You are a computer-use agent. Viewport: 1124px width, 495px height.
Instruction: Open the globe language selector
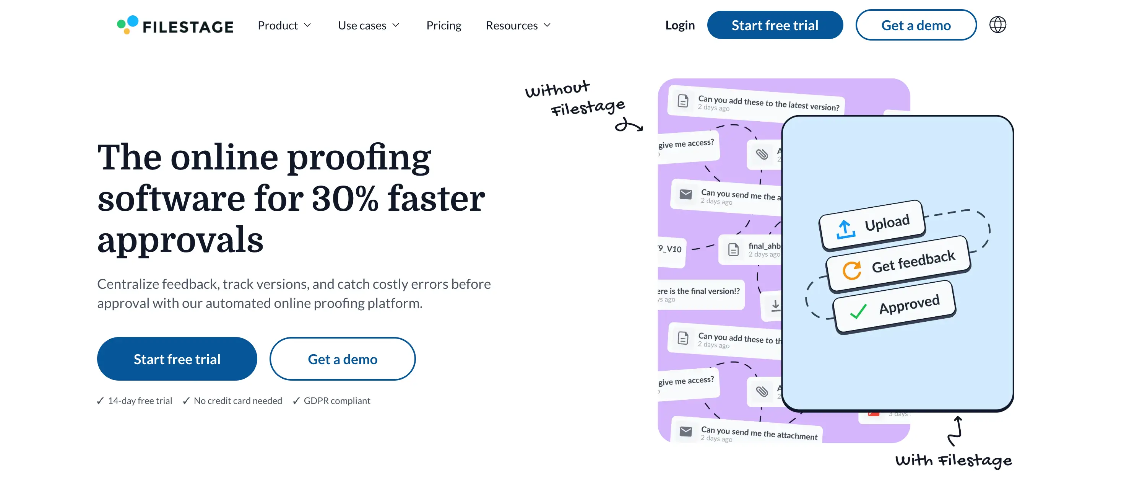click(x=997, y=25)
